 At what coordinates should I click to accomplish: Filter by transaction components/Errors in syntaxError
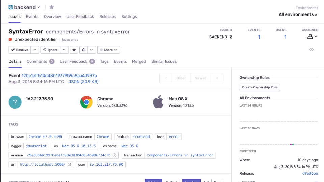180,155
